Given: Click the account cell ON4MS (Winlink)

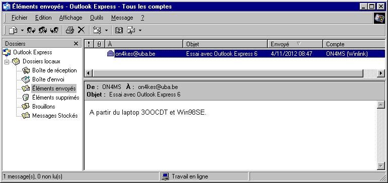Looking at the screenshot, I should [347, 53].
